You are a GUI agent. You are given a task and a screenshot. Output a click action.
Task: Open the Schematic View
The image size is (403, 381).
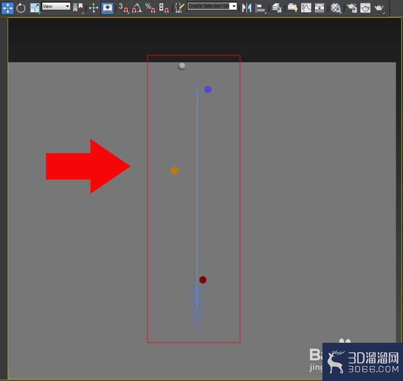pos(319,8)
